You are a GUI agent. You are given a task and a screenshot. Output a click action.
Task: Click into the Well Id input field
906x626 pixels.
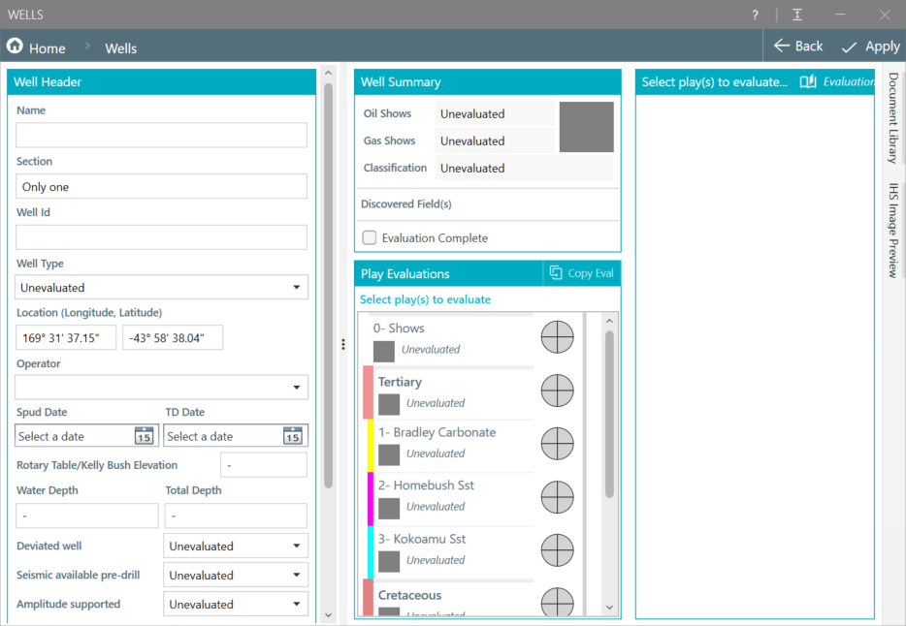161,237
